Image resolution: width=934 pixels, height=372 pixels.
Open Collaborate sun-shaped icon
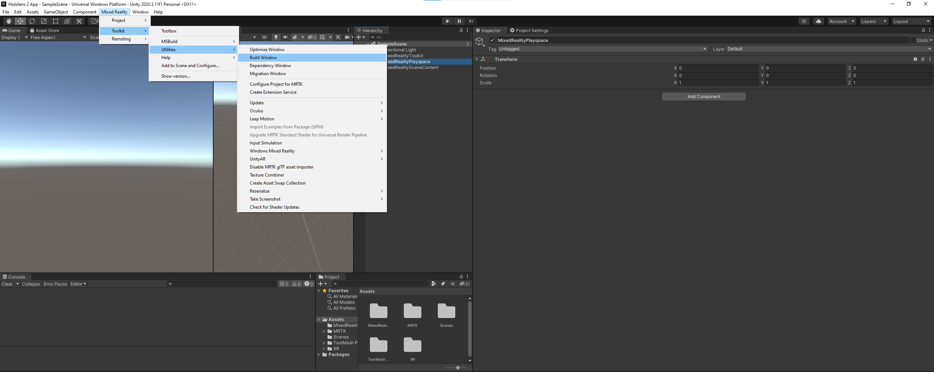804,21
